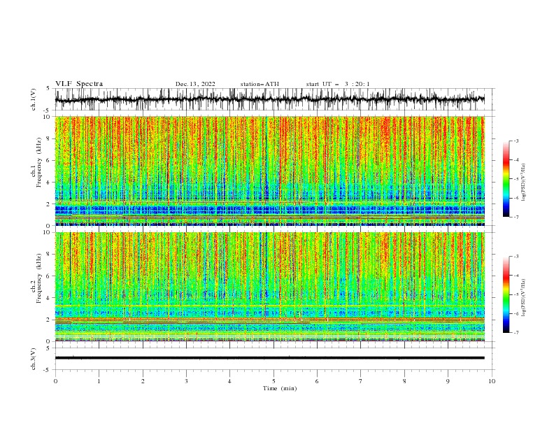Click the "ch.1(V)" axis label
Viewport: 554px width, 428px height.
[34, 99]
